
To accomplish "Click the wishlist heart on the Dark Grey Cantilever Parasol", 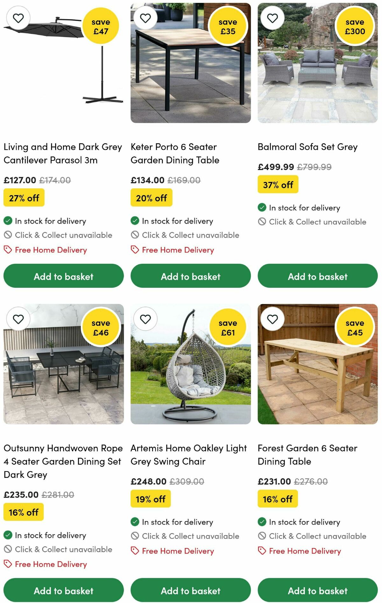I will tap(18, 18).
